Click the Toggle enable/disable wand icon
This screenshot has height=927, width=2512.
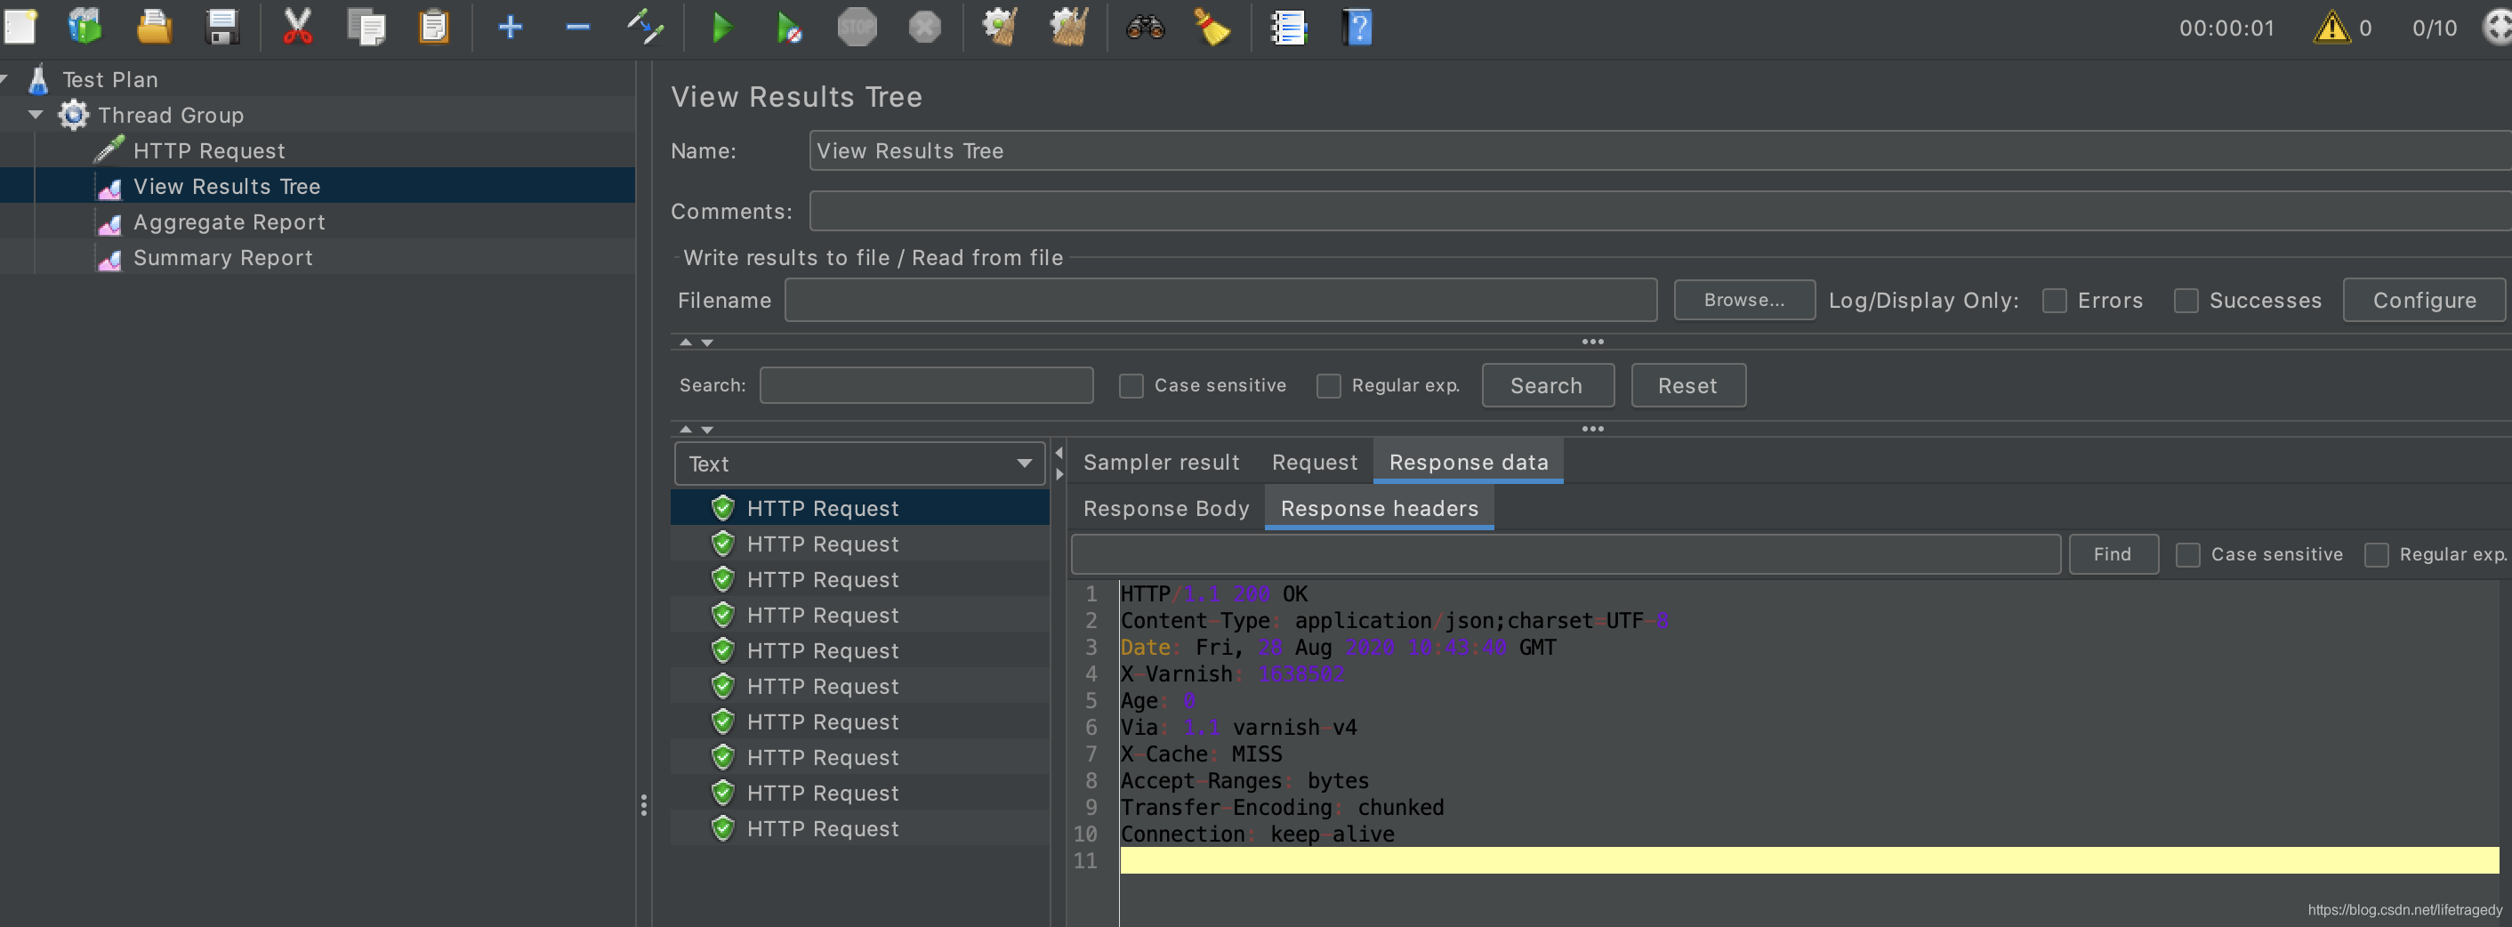(x=645, y=28)
